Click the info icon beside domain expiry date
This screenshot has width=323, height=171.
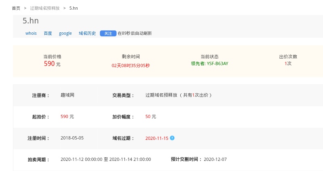[172, 138]
